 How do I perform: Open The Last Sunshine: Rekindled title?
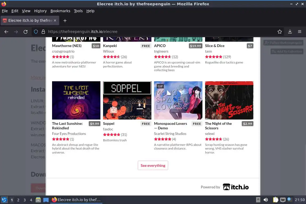click(67, 126)
